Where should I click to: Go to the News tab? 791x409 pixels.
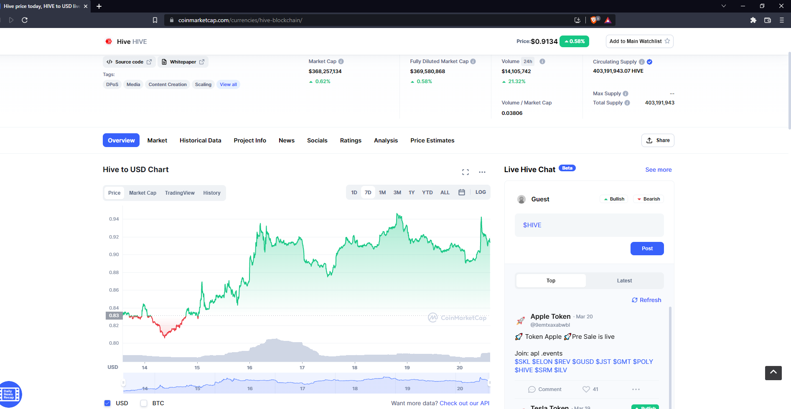pos(287,140)
